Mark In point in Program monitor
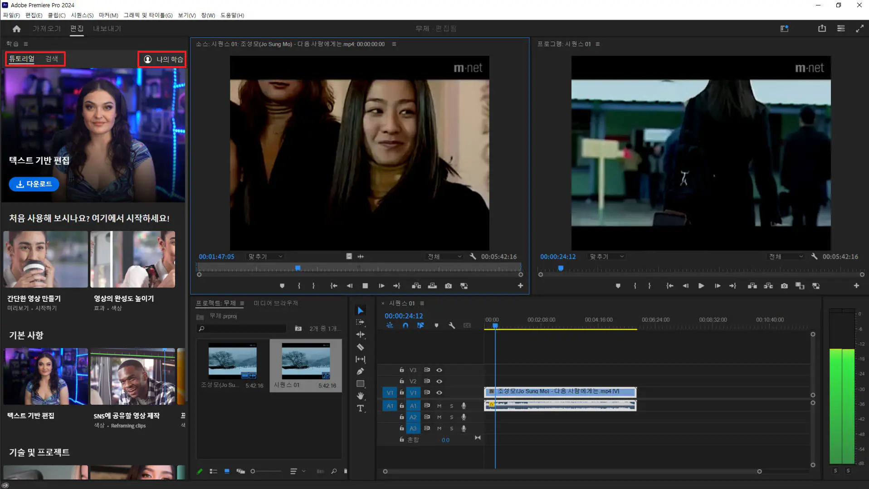 pyautogui.click(x=635, y=286)
